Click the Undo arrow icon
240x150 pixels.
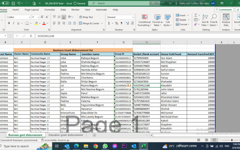tap(19, 3)
